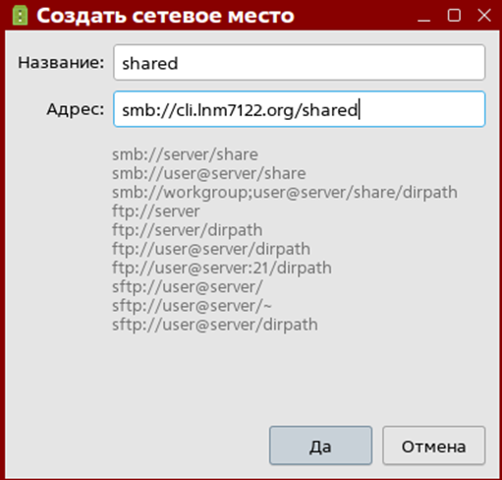This screenshot has height=480, width=502.
Task: Click the example ftp://user@server:21/dirpath
Action: tap(222, 268)
